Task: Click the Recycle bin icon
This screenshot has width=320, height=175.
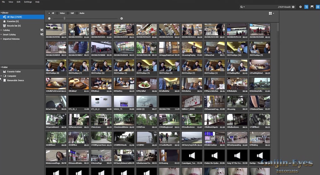Action: 4,26
